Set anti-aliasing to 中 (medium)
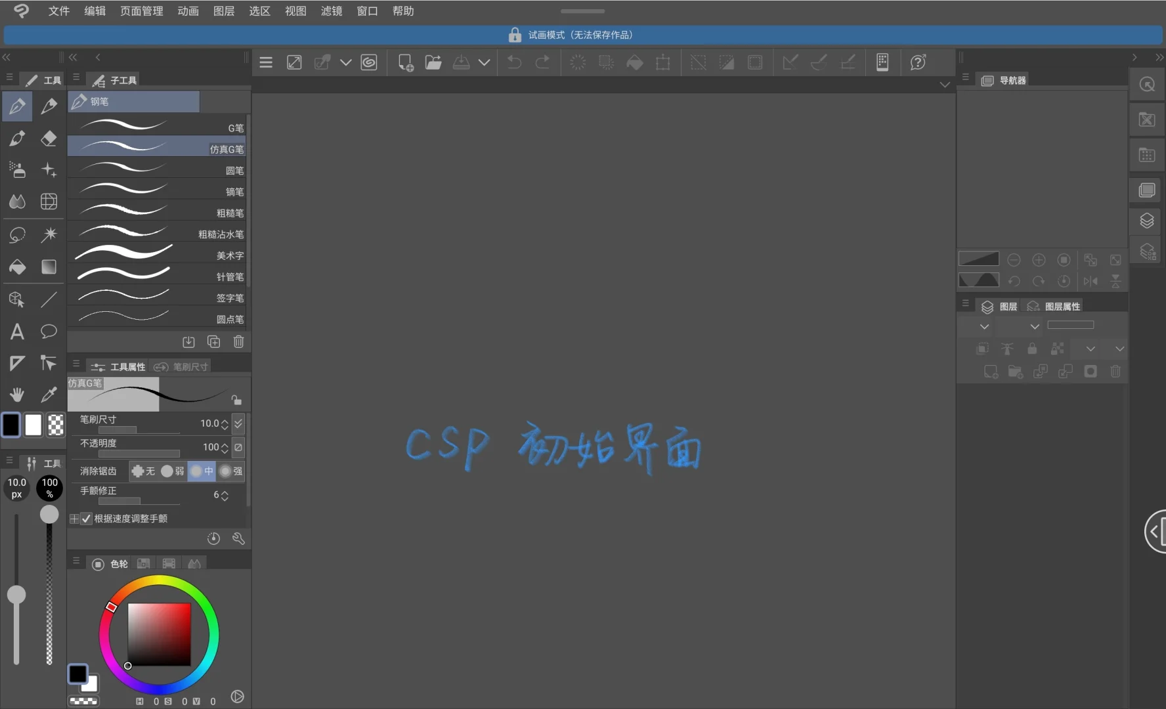 pos(202,471)
